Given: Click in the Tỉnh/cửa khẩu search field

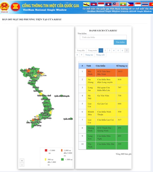Looking at the screenshot, I should (x=103, y=37).
